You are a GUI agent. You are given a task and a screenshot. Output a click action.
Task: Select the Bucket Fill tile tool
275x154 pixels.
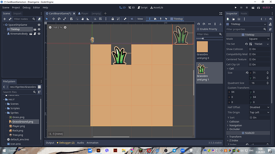(155, 19)
